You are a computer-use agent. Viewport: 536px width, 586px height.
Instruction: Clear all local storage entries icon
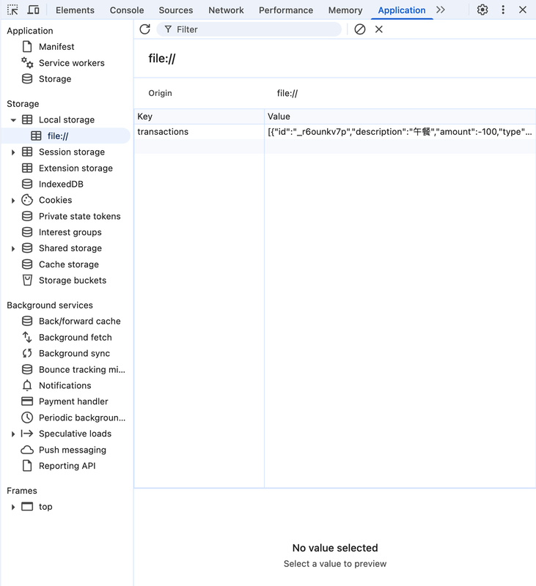[x=359, y=29]
